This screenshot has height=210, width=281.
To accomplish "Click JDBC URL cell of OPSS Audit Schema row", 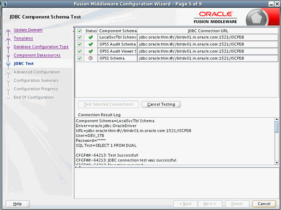I will click(208, 44).
